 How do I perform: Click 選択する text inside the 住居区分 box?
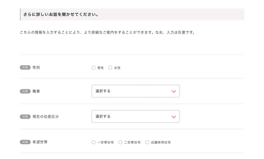point(103,116)
